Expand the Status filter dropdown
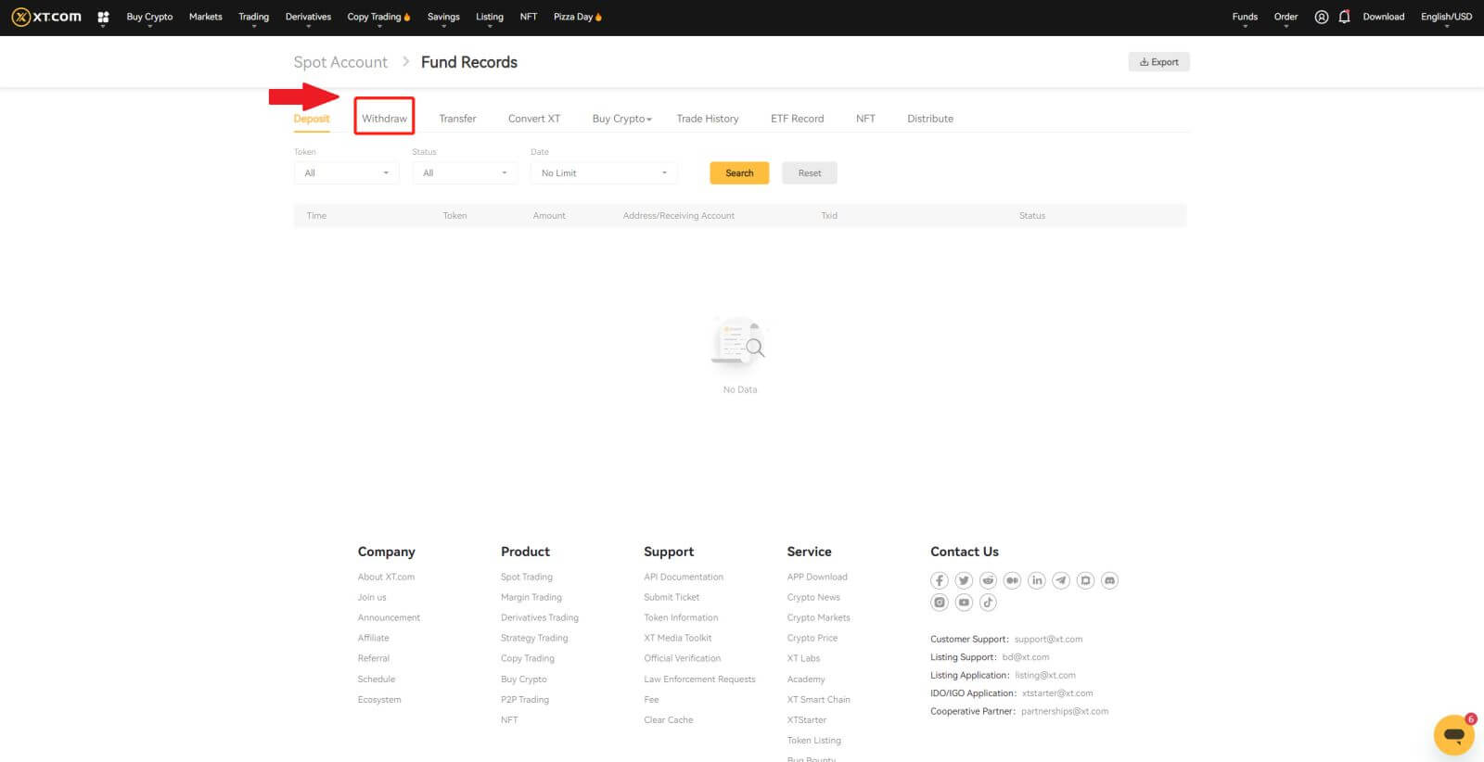Viewport: 1484px width, 762px height. (x=465, y=173)
